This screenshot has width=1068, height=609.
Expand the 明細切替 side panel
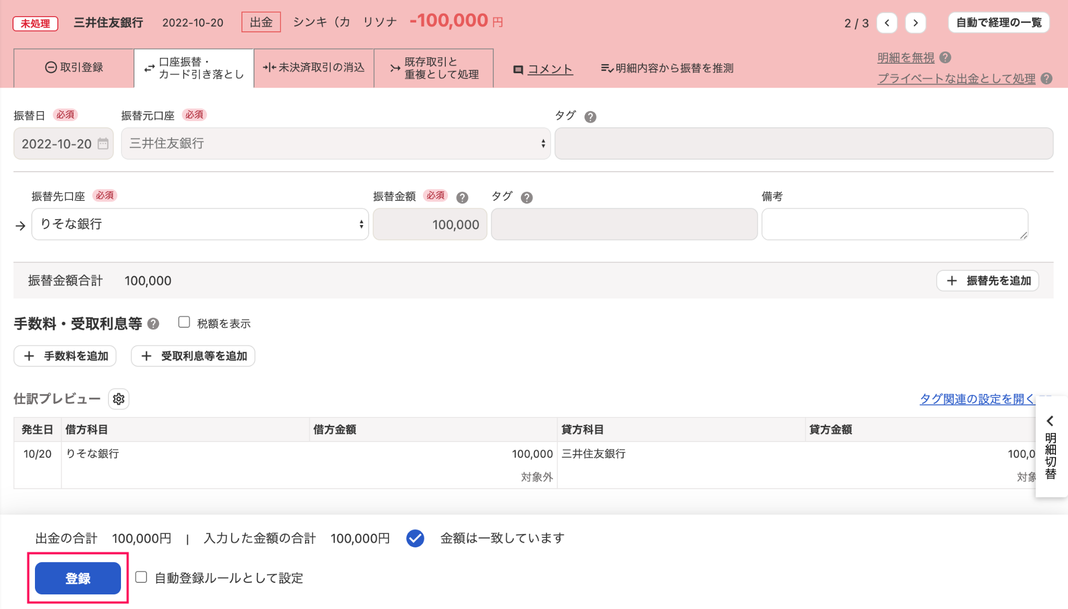[1051, 448]
